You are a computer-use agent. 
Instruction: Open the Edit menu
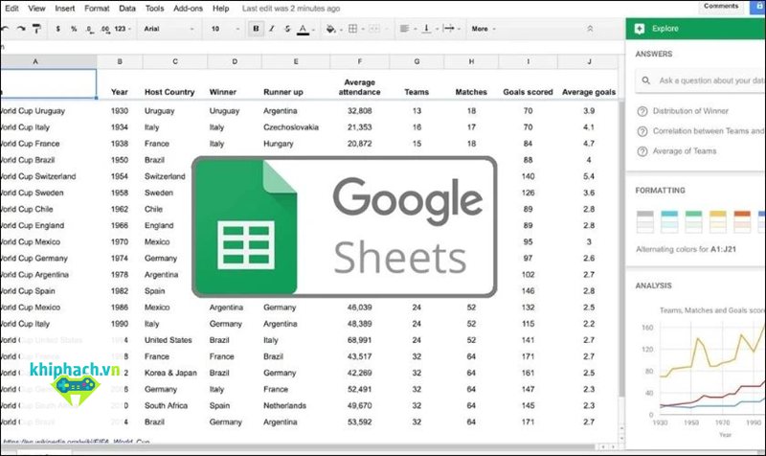click(x=11, y=9)
